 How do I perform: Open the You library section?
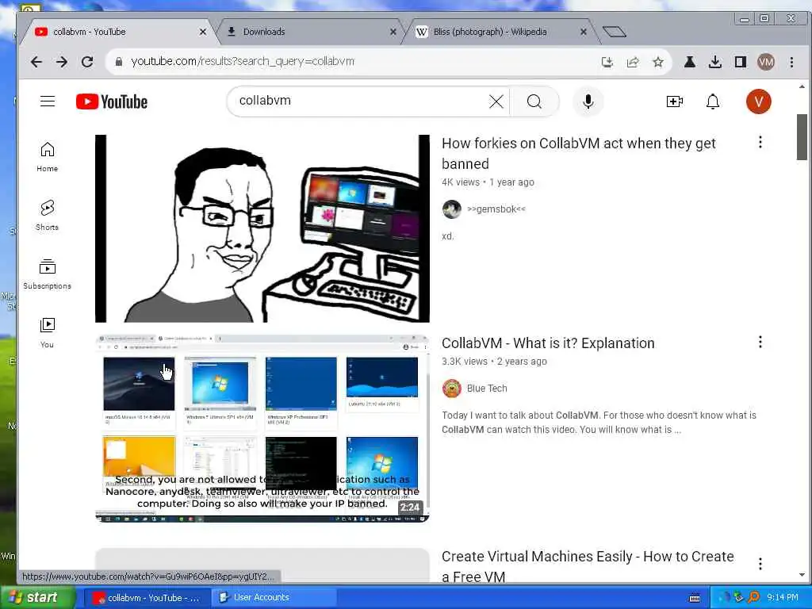tap(47, 332)
